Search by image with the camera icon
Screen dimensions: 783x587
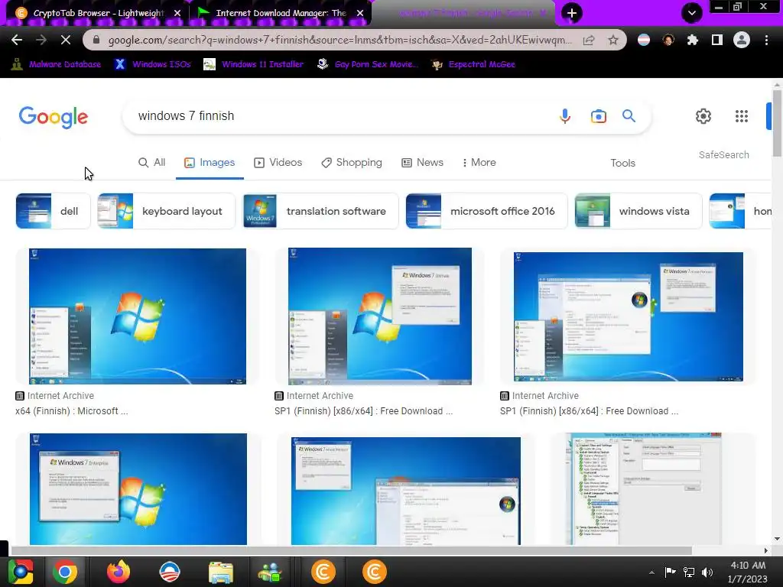click(598, 116)
